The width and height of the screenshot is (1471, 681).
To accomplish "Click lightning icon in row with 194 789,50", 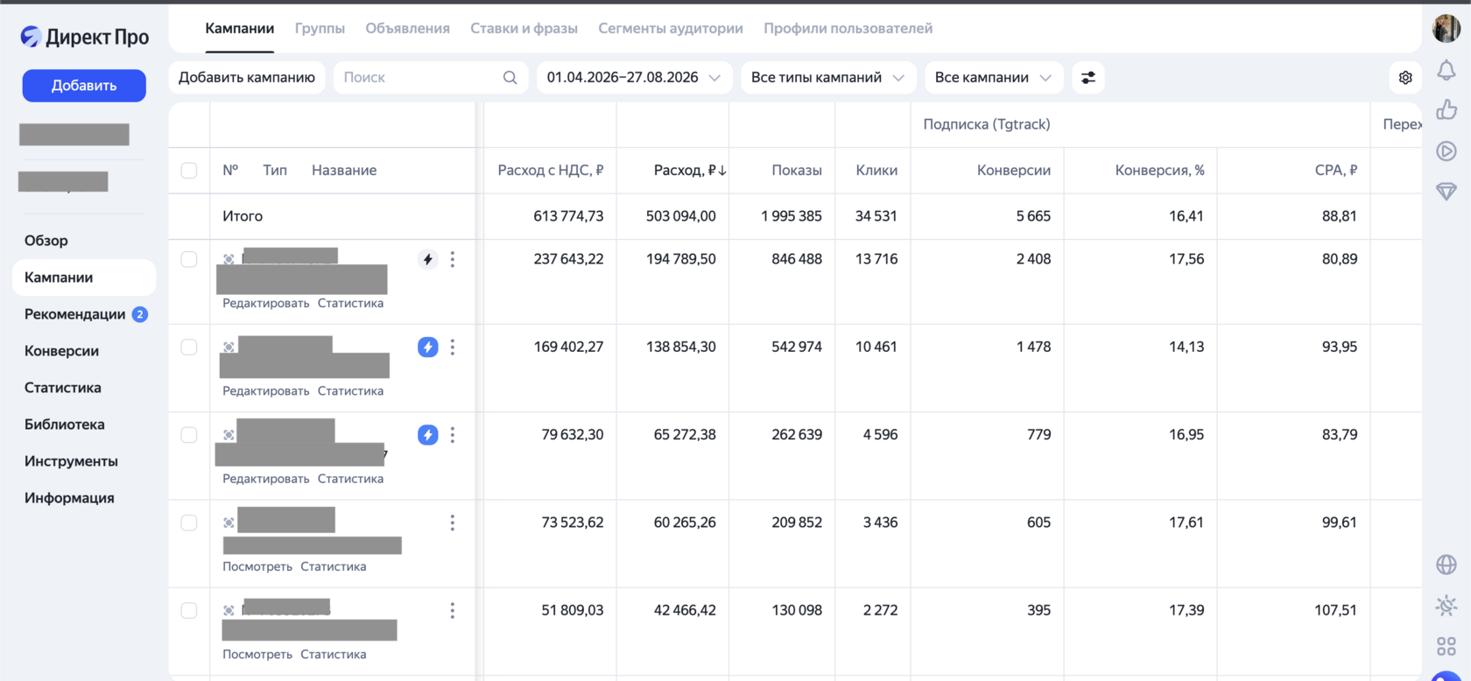I will coord(427,259).
